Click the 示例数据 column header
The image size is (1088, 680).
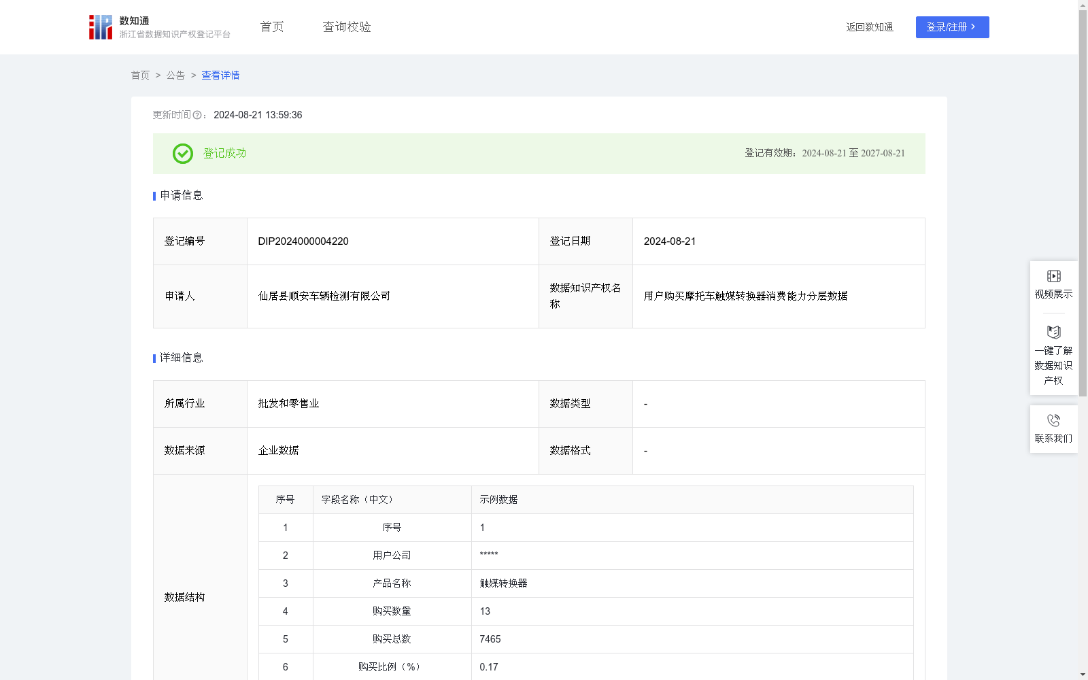tap(692, 500)
